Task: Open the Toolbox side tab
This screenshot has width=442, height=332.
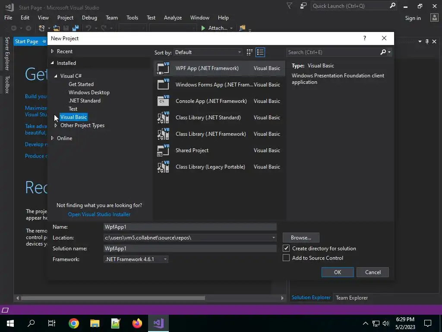Action: tap(7, 84)
